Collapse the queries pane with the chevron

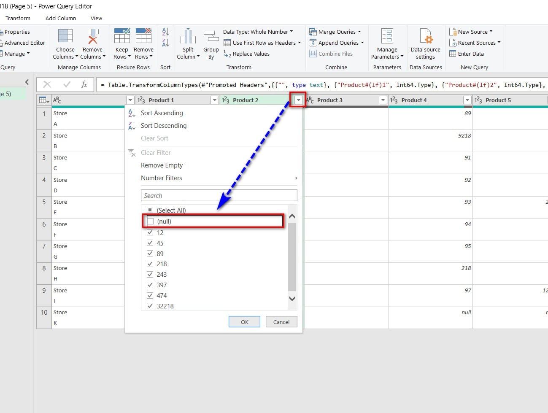pos(27,82)
